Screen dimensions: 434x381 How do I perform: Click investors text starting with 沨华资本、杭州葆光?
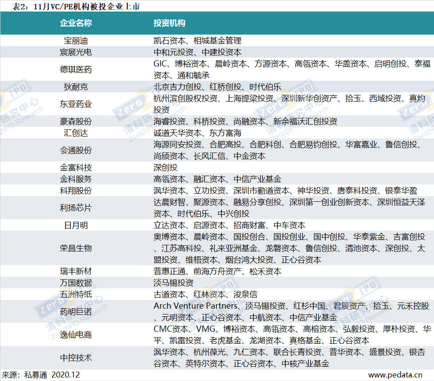[289, 358]
